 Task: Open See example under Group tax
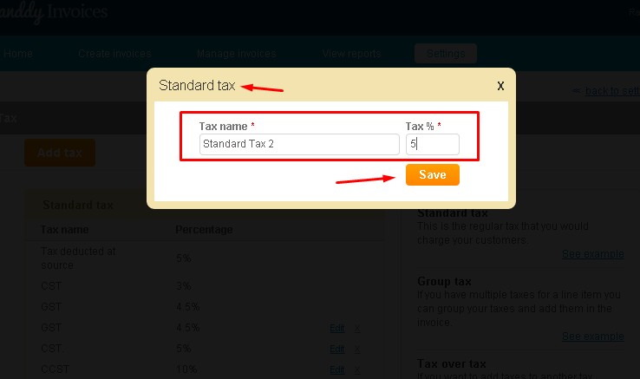(x=592, y=337)
